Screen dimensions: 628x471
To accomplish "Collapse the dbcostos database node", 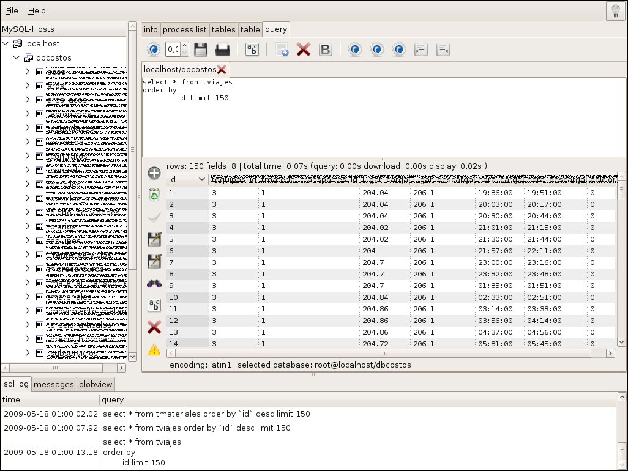I will [x=17, y=57].
